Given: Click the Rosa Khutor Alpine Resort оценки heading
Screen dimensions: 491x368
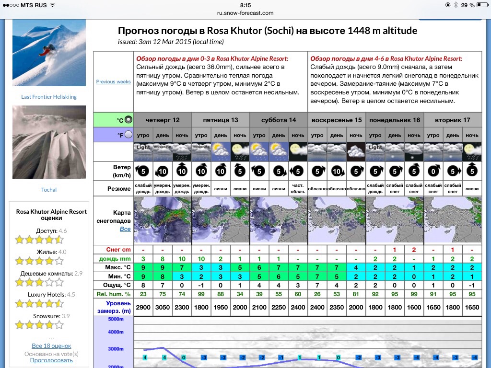Looking at the screenshot, I should [x=51, y=215].
